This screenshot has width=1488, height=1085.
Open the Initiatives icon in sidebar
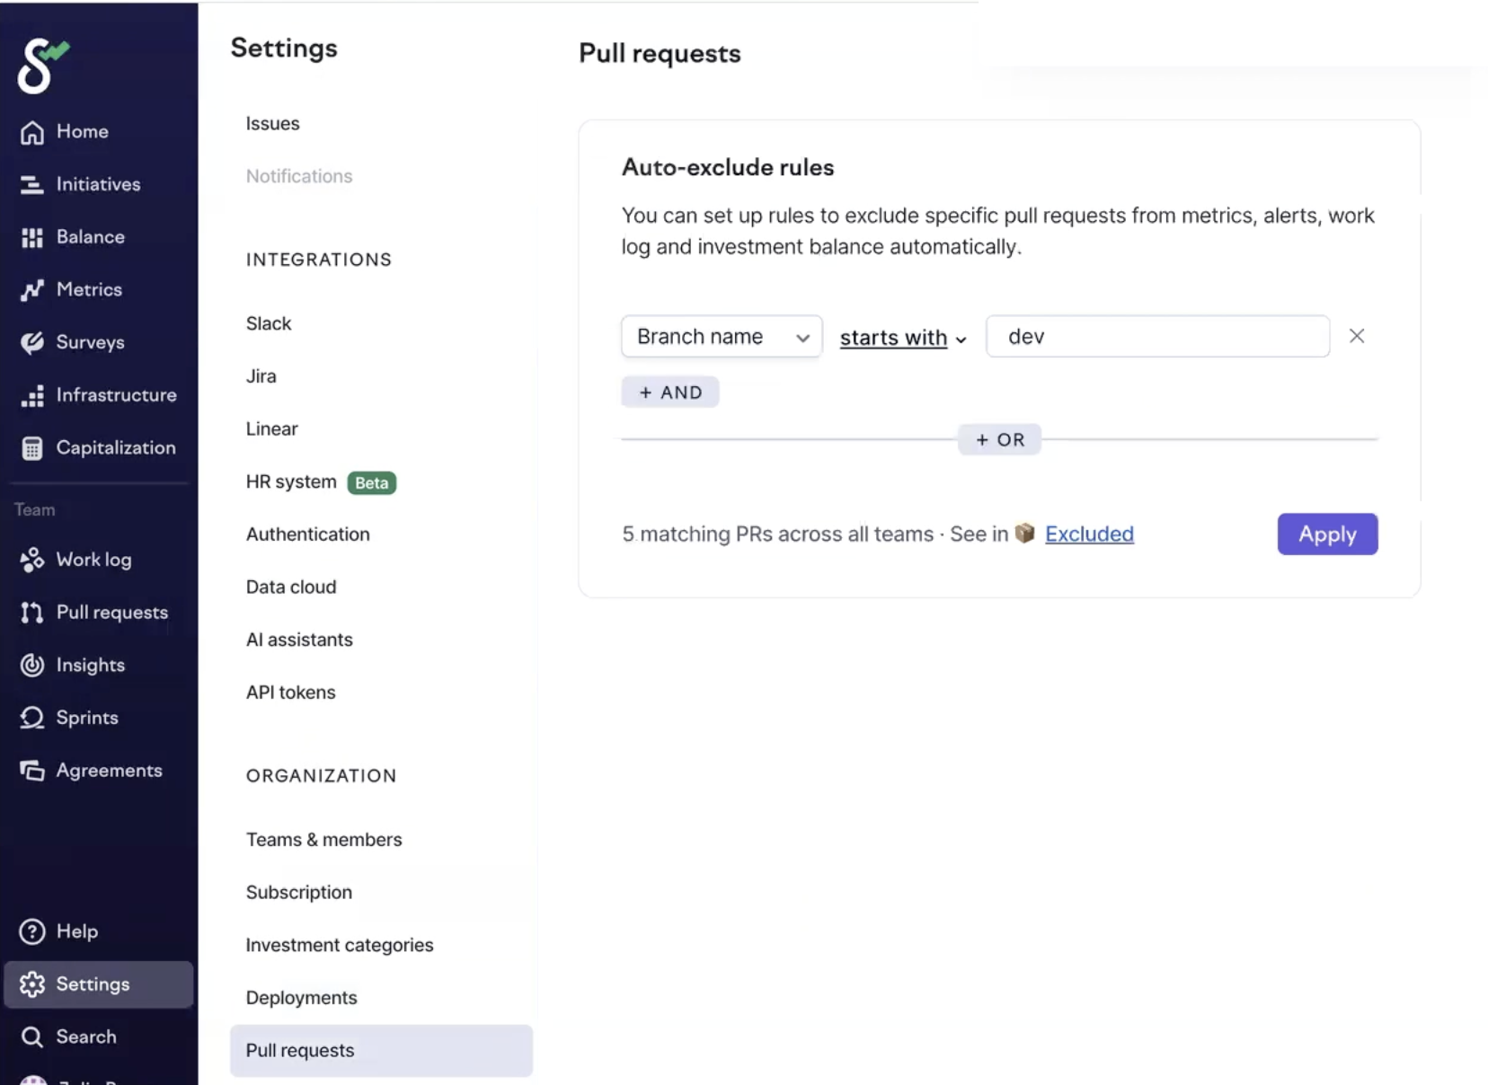[32, 185]
